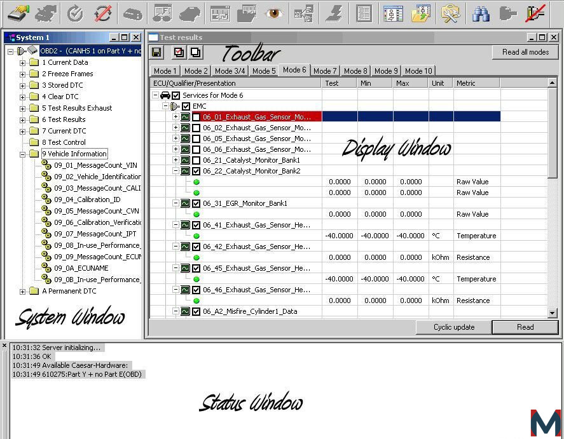Click the vertical scrollbar thumb in results
The height and width of the screenshot is (439, 564).
552,133
